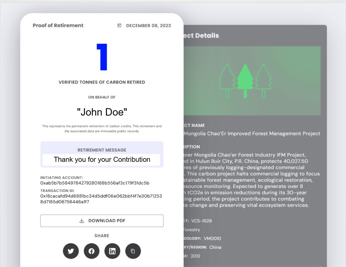This screenshot has height=267, width=346.
Task: Click the VCS-1529 project ID value
Action: [201, 221]
